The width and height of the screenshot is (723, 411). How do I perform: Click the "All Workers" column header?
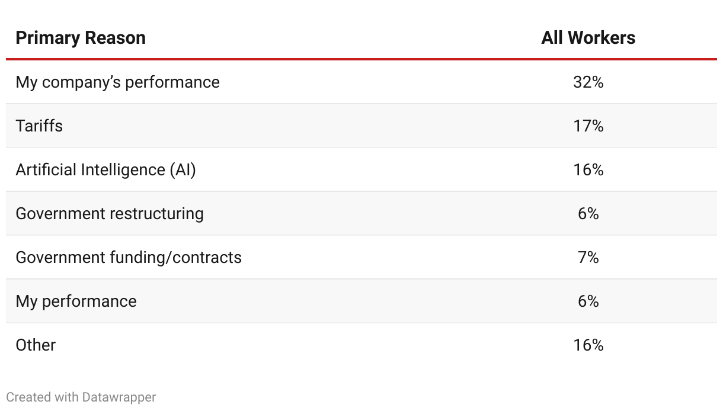coord(588,38)
